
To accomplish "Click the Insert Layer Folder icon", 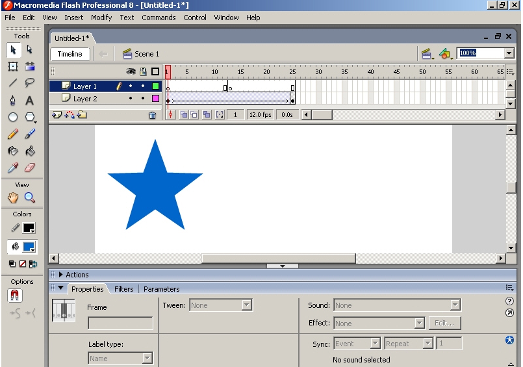I will tap(82, 115).
